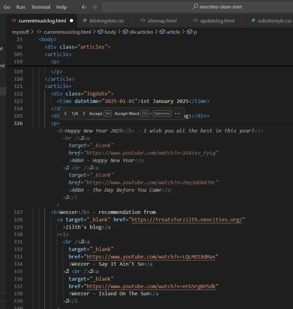
Task: Select currentmusiclog.html in breadcrumb
Action: [67, 32]
